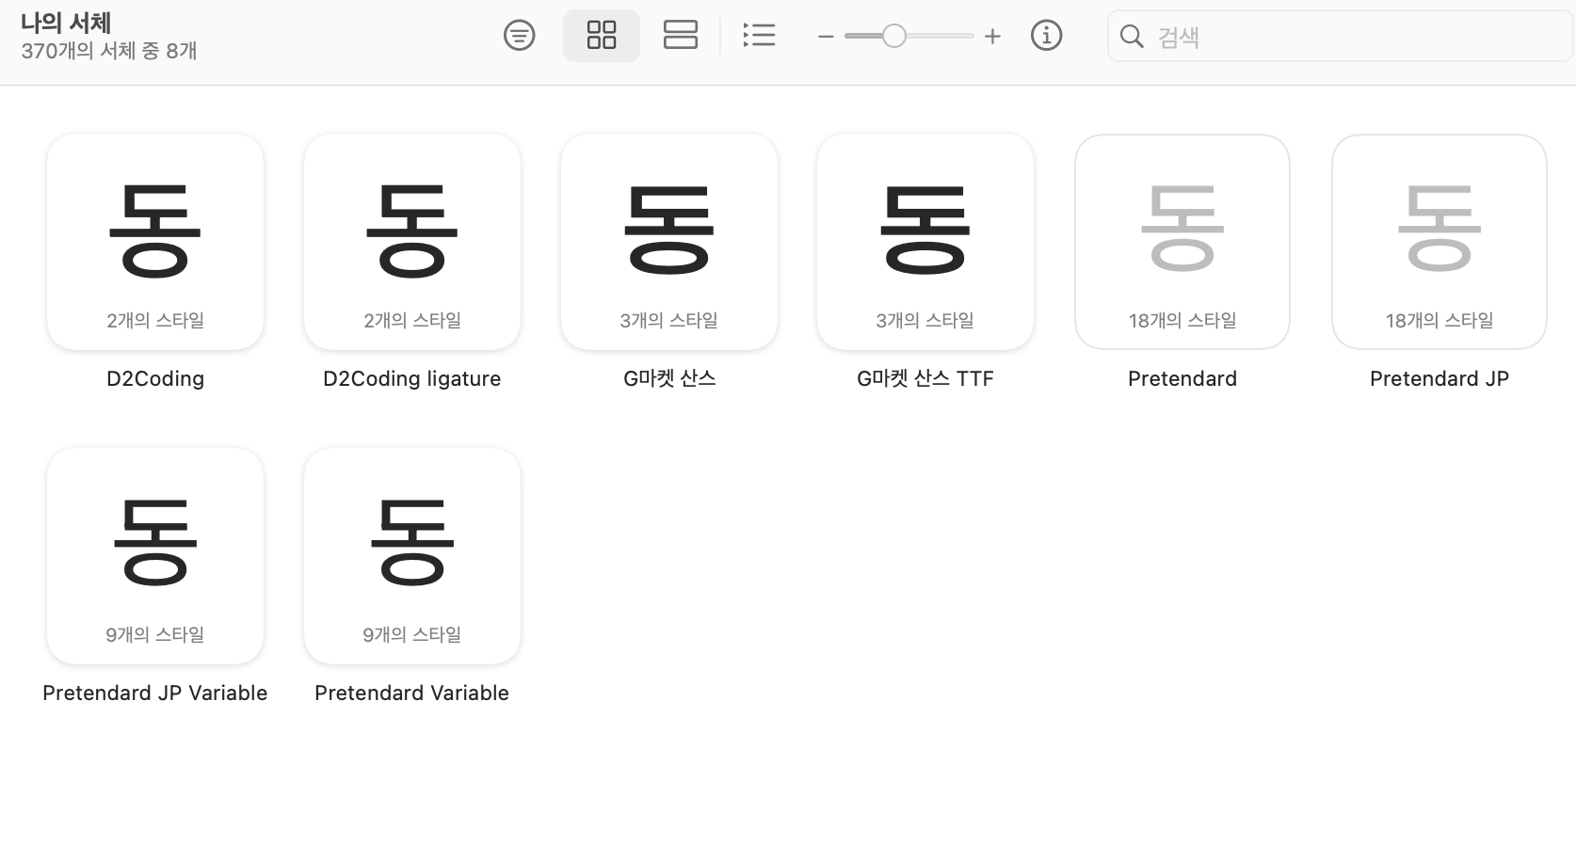Focus the 검색 search field
This screenshot has width=1576, height=845.
point(1340,37)
